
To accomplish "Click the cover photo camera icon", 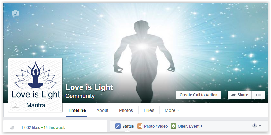I will coord(15,13).
